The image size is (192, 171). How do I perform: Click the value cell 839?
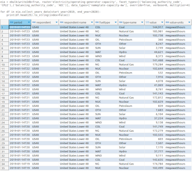pos(154,106)
